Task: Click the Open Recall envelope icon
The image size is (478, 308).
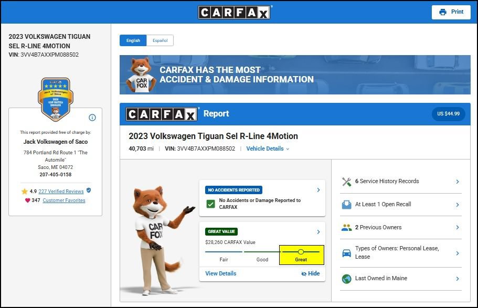Action: click(347, 205)
